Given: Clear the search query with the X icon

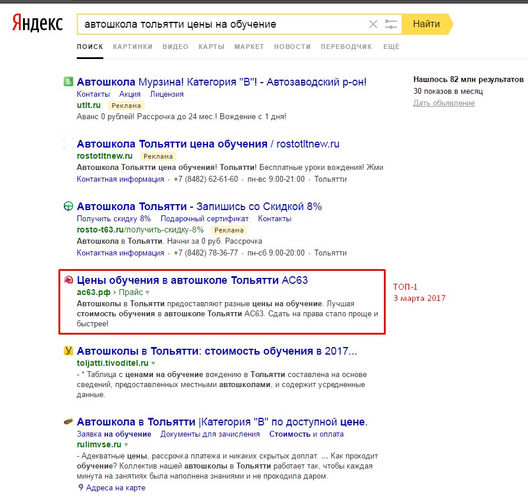Looking at the screenshot, I should 373,24.
